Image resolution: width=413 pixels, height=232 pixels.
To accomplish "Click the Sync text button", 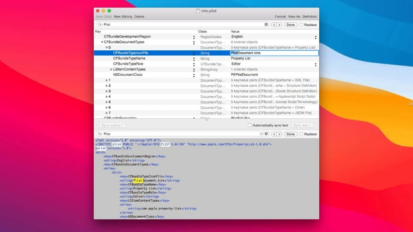I will 302,125.
